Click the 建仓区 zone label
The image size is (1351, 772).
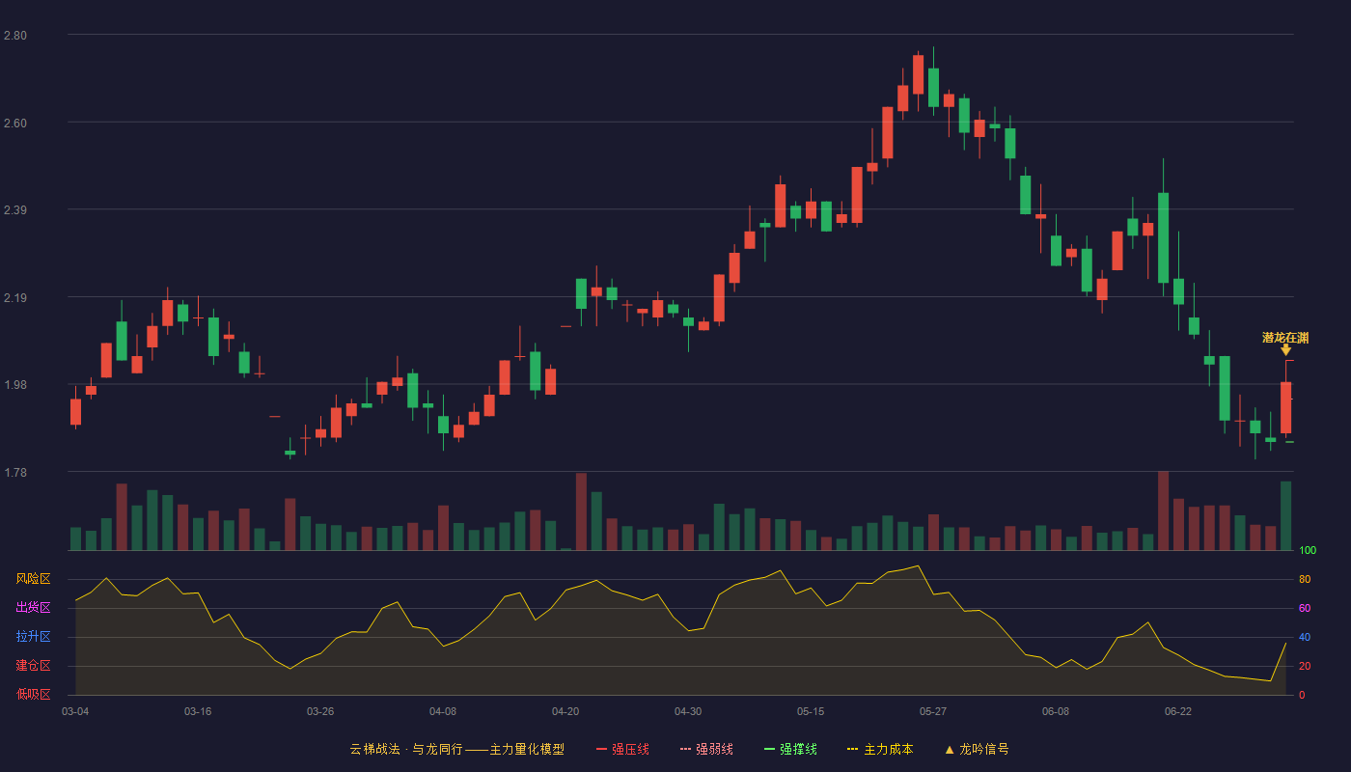click(33, 666)
